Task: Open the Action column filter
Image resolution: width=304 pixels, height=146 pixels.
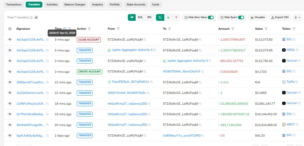Action: (89, 29)
